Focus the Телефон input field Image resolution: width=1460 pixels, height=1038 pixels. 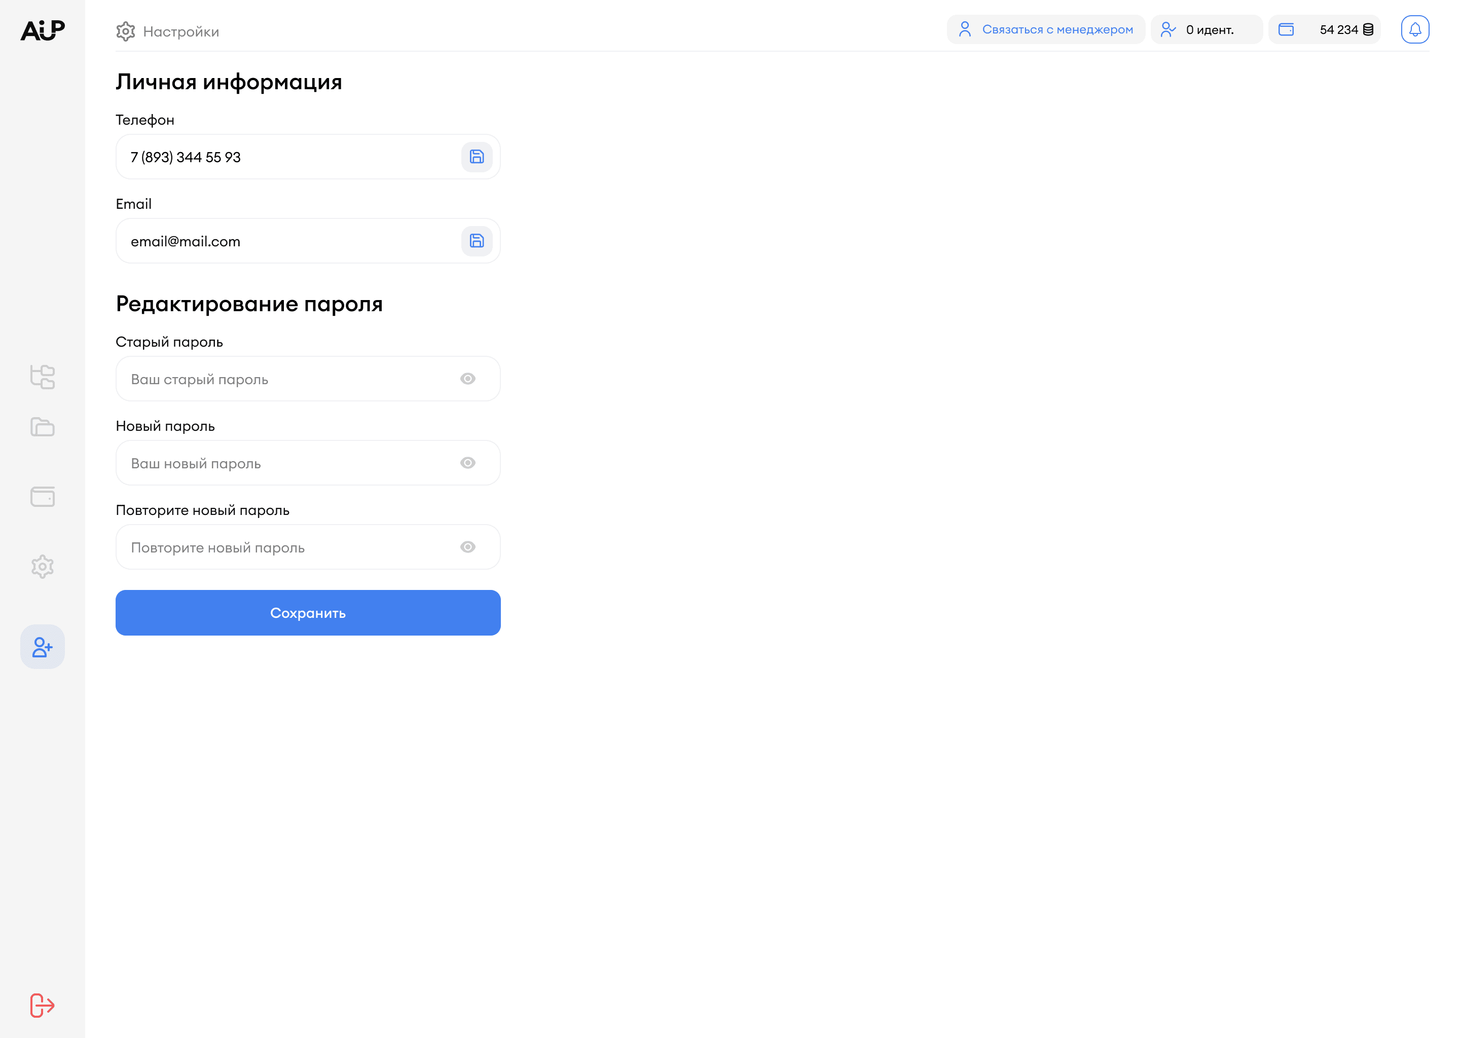point(287,157)
